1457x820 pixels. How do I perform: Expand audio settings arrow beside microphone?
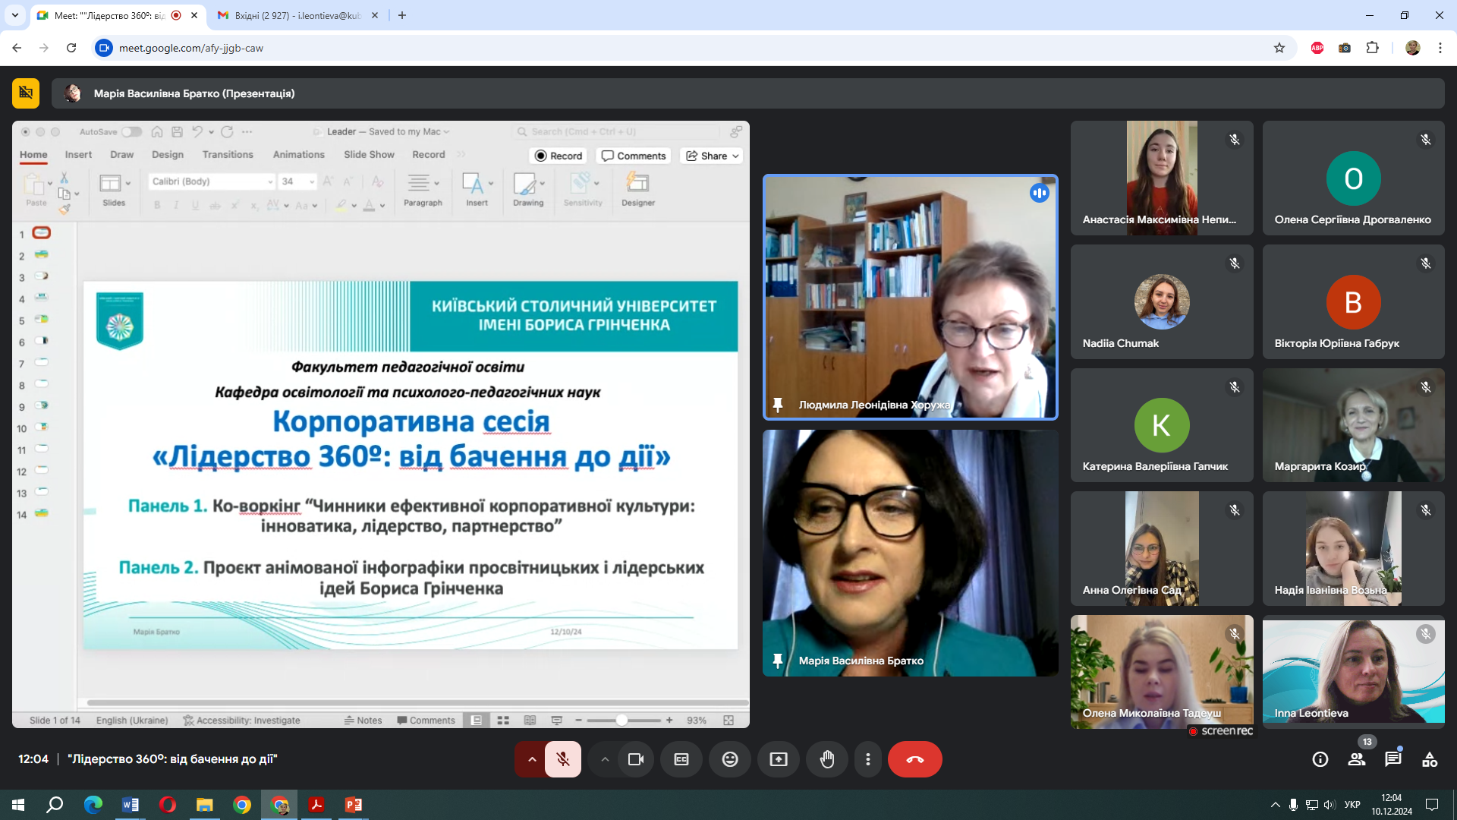click(x=532, y=759)
